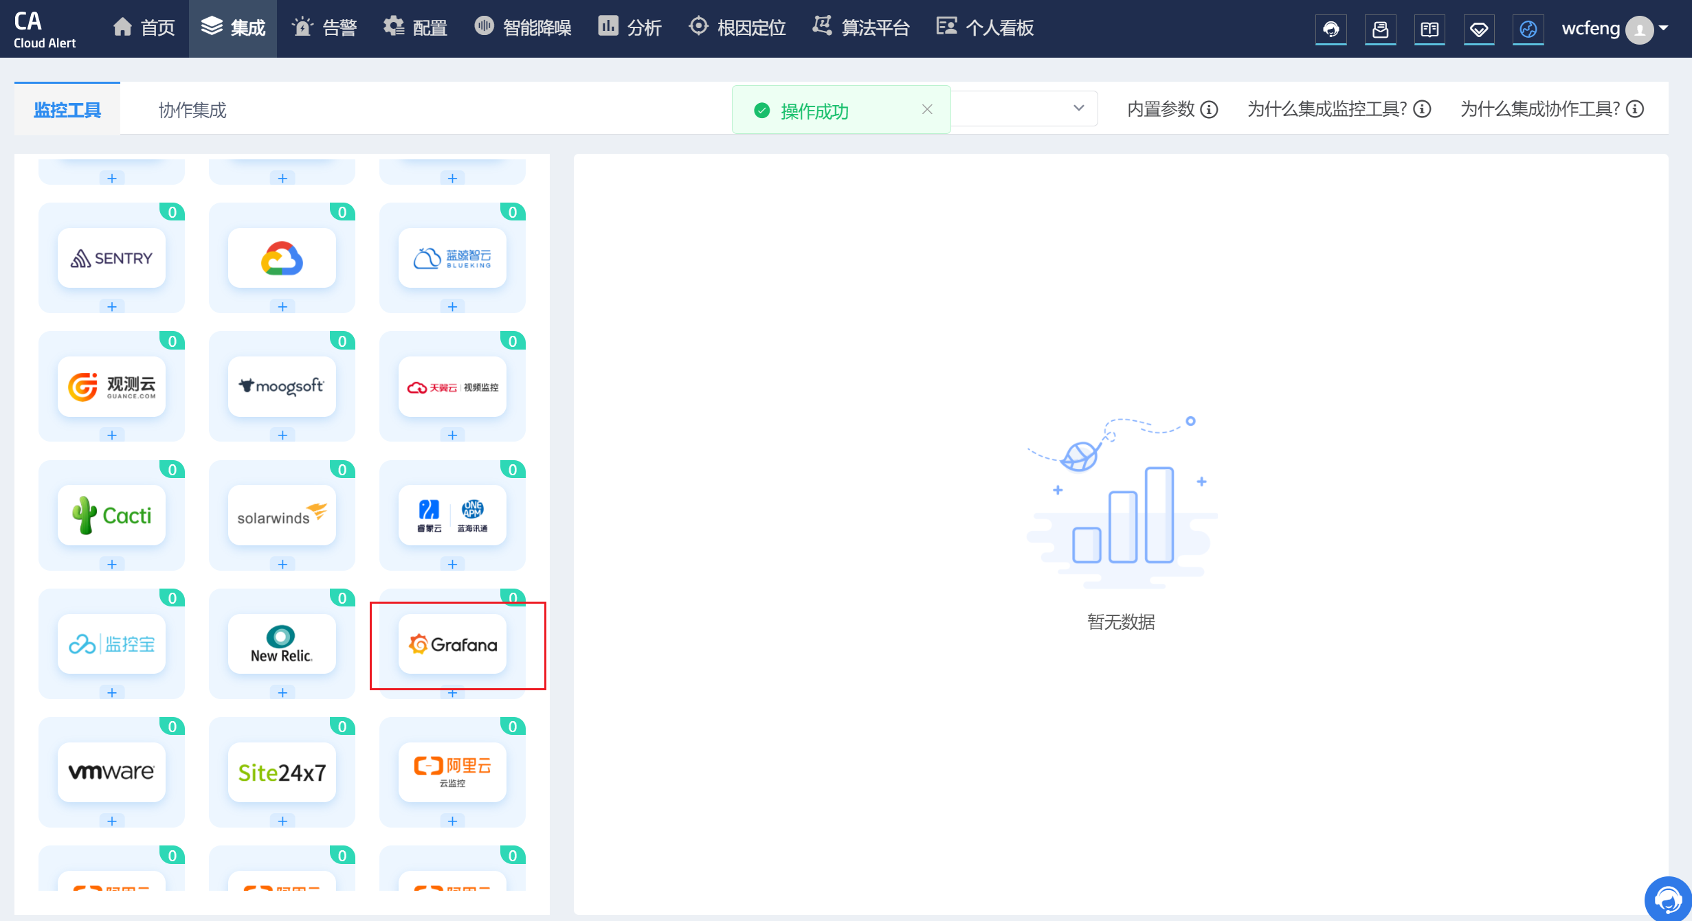This screenshot has height=921, width=1692.
Task: Close the 操作成功 notification
Action: point(927,109)
